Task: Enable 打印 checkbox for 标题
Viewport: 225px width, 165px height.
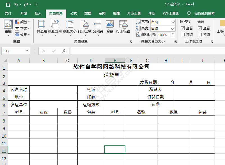Action: 200,34
